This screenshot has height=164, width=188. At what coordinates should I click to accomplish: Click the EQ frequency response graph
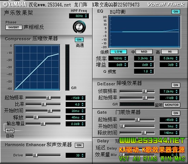[x=144, y=32]
